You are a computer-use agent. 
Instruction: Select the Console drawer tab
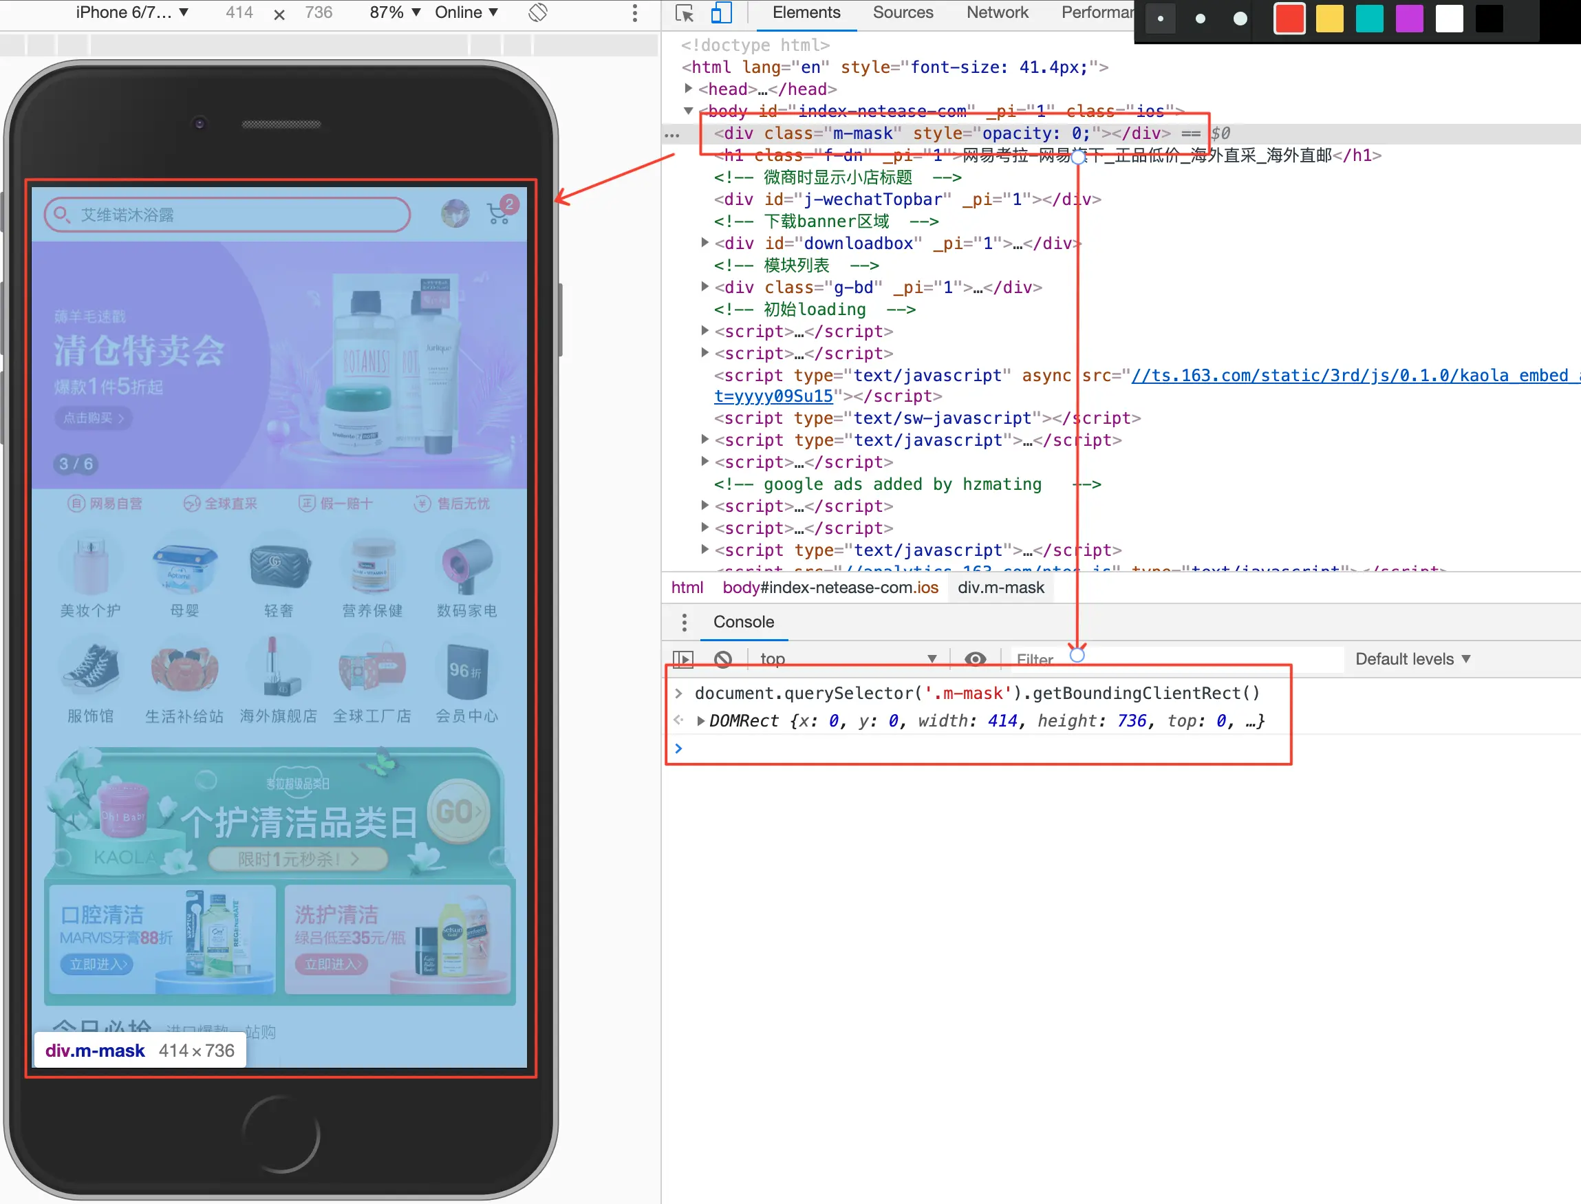pos(743,622)
